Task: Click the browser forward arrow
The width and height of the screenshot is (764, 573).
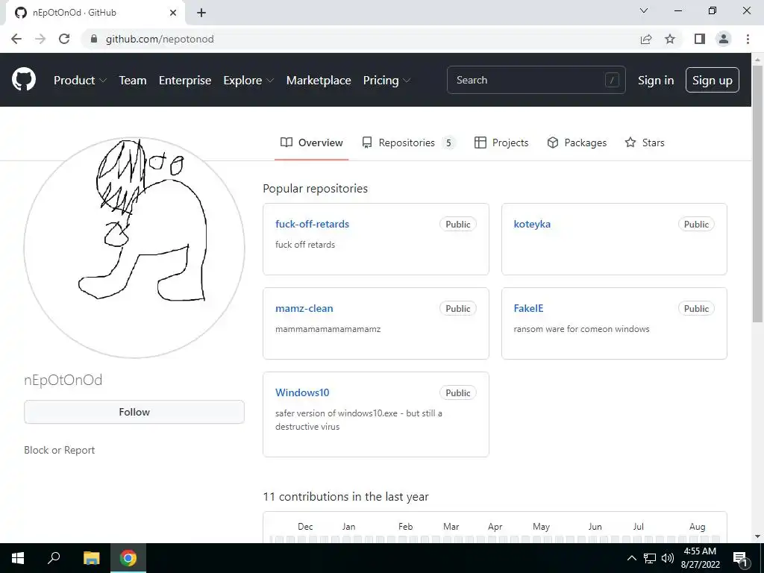Action: point(40,39)
